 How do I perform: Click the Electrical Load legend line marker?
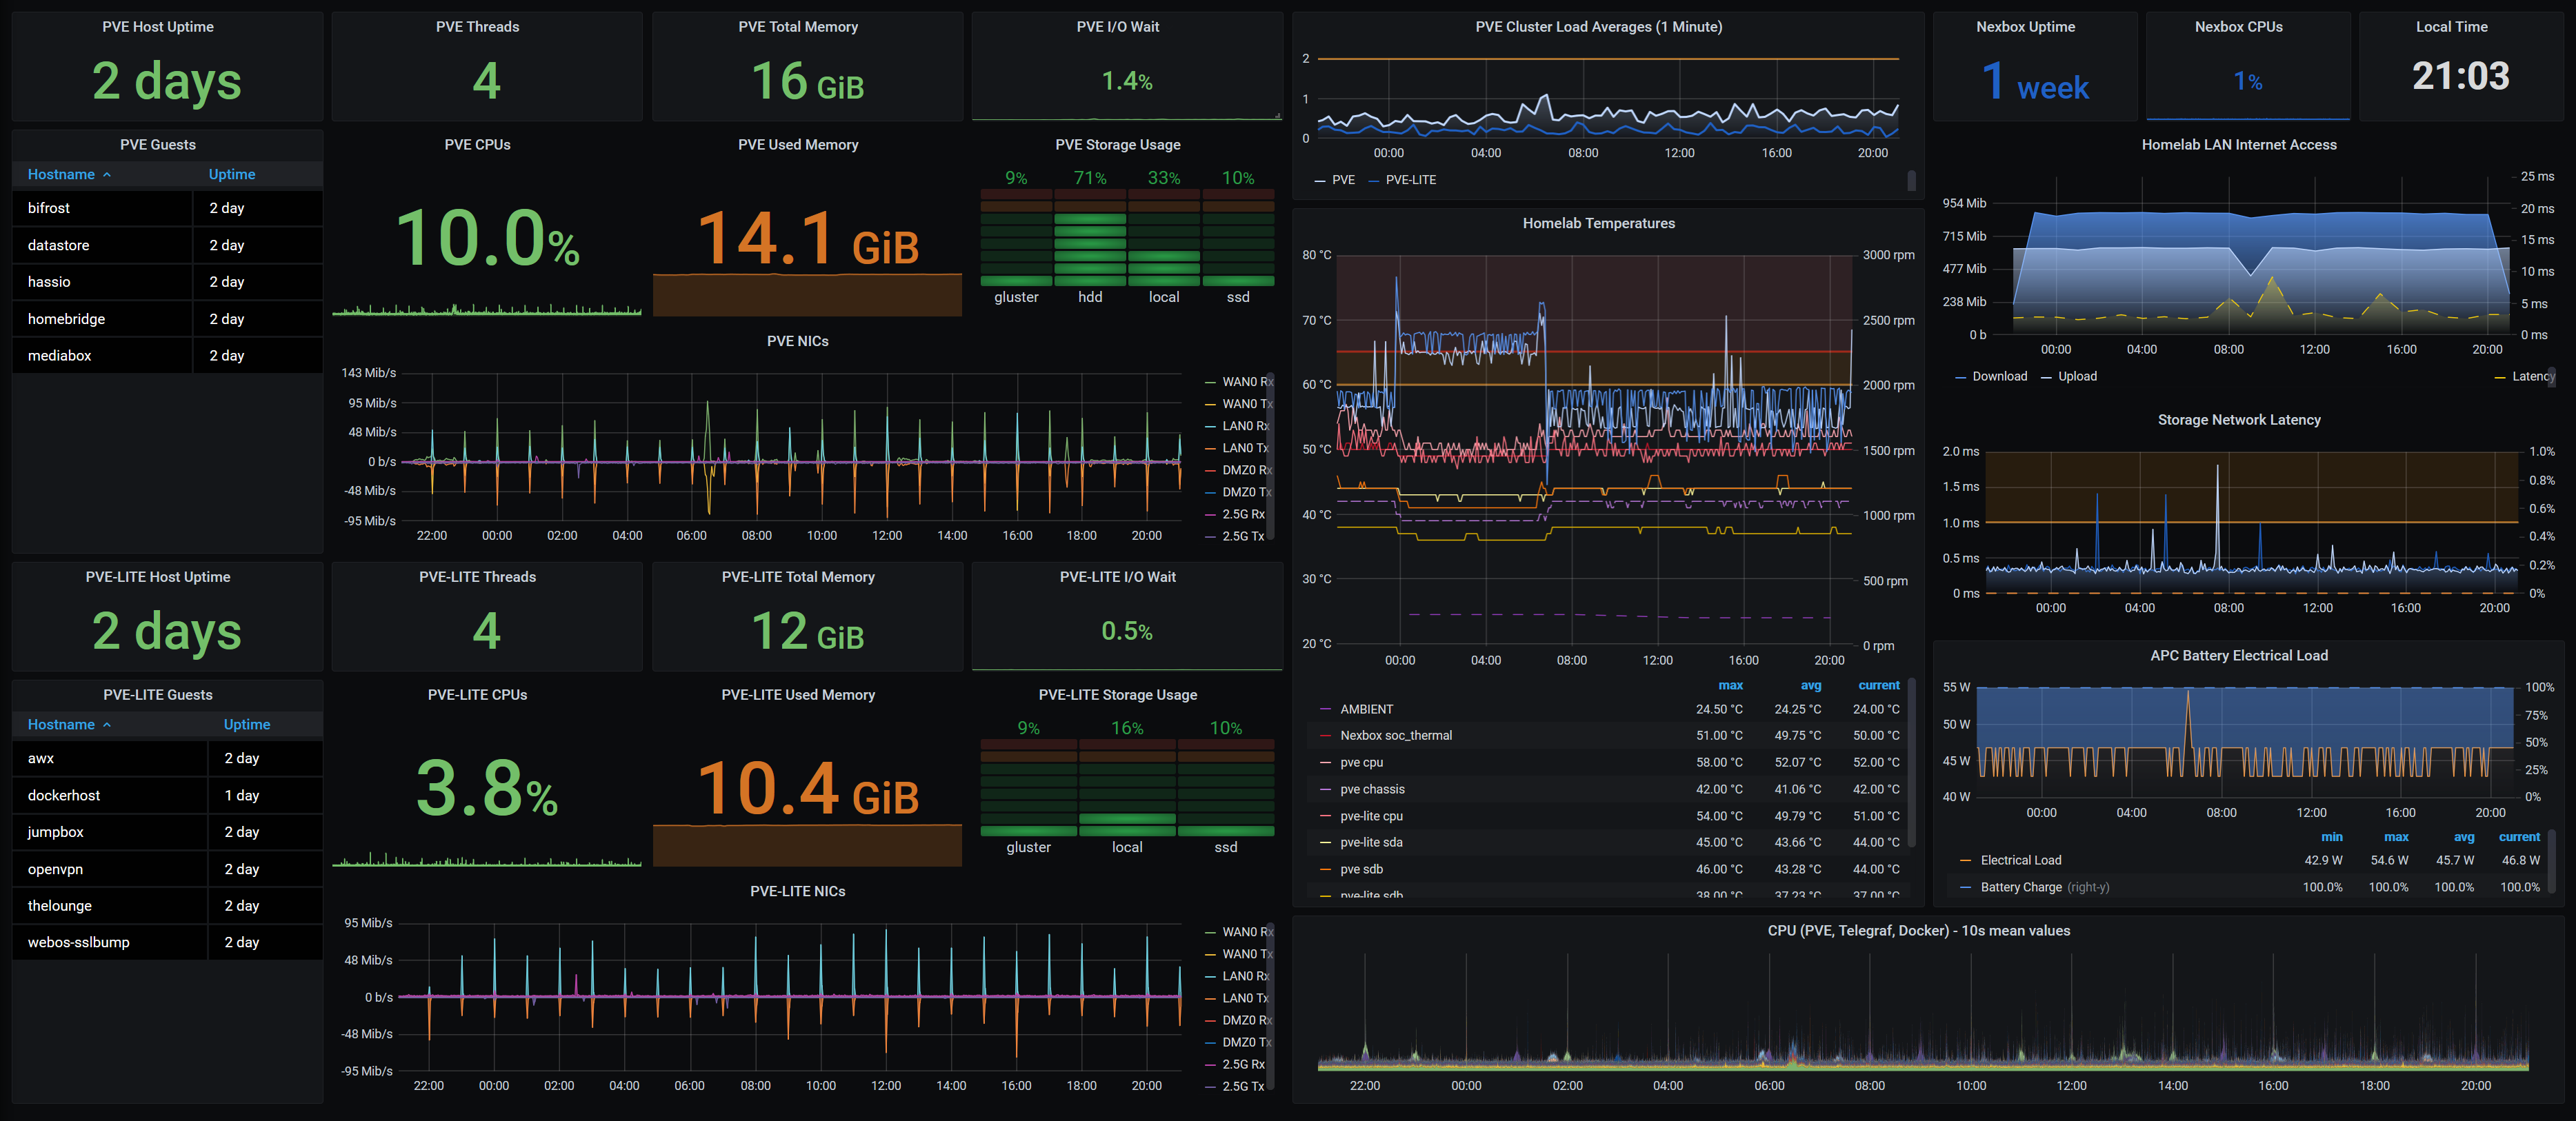tap(1965, 861)
